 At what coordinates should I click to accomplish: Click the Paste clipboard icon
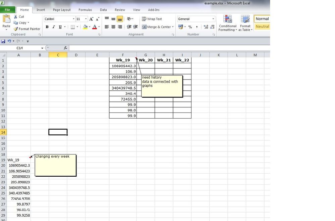pyautogui.click(x=6, y=19)
